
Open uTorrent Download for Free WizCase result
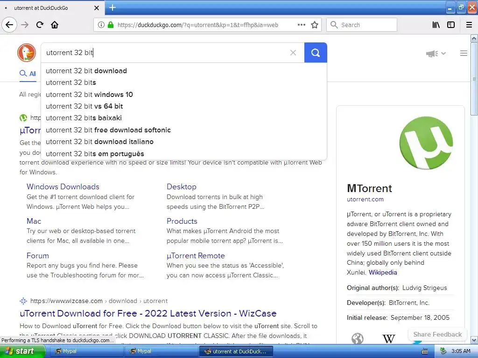(x=148, y=314)
